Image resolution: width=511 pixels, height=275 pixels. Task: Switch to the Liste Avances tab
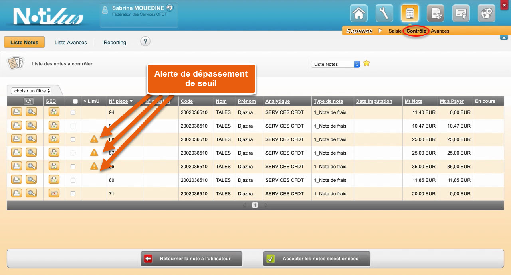71,42
